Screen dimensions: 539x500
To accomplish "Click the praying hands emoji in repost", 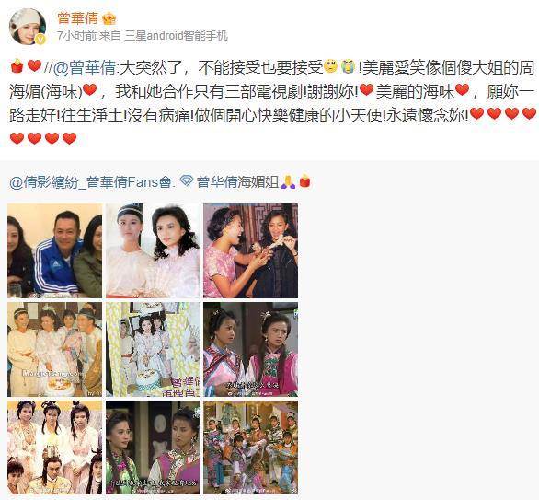I will (288, 181).
